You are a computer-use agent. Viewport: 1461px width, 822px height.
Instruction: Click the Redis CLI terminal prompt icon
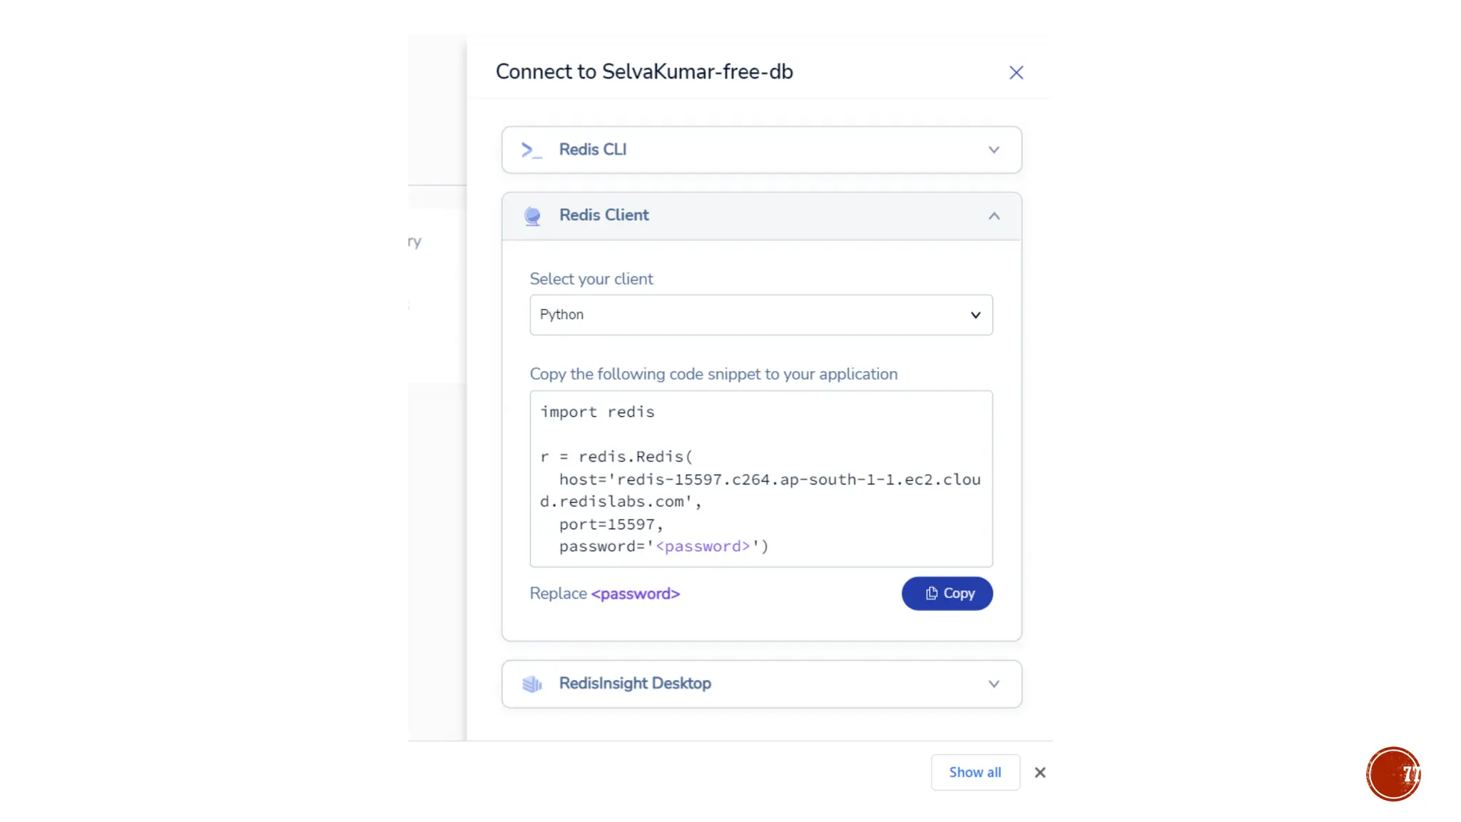click(x=531, y=150)
